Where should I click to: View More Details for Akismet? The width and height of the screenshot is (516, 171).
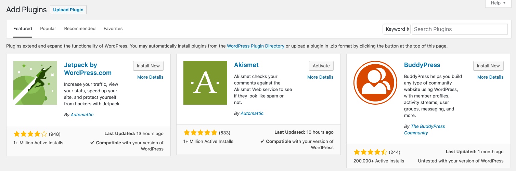pos(320,77)
